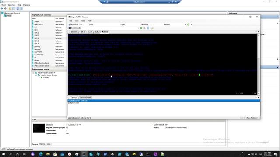280x157 pixels.
Task: Open the Справка menu in Hyper-V Manager
Action: click(26, 5)
